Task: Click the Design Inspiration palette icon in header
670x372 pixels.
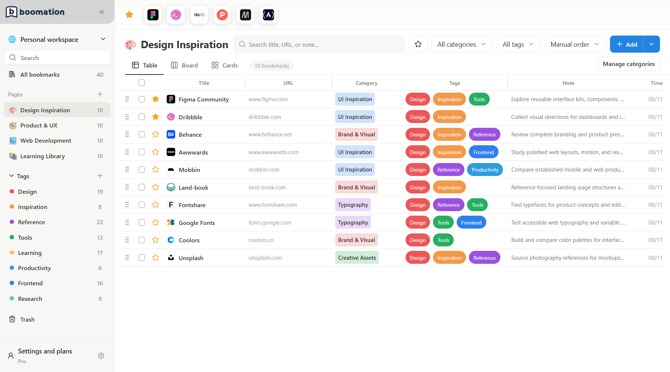Action: 130,45
